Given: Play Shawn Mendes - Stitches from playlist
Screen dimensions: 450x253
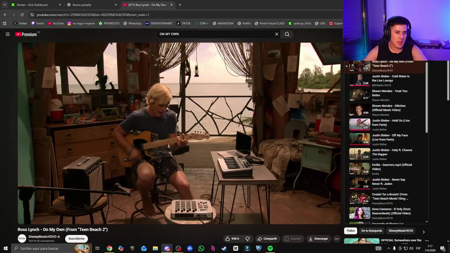Looking at the screenshot, I should pyautogui.click(x=385, y=110).
